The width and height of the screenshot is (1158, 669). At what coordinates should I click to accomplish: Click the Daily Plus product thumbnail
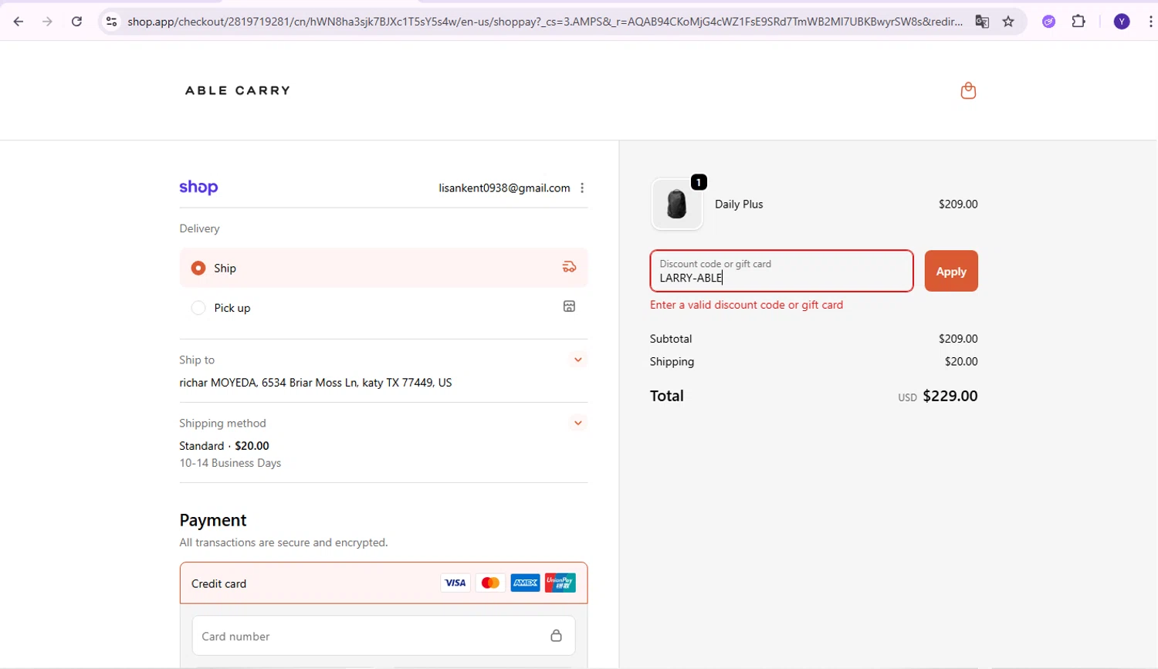677,204
